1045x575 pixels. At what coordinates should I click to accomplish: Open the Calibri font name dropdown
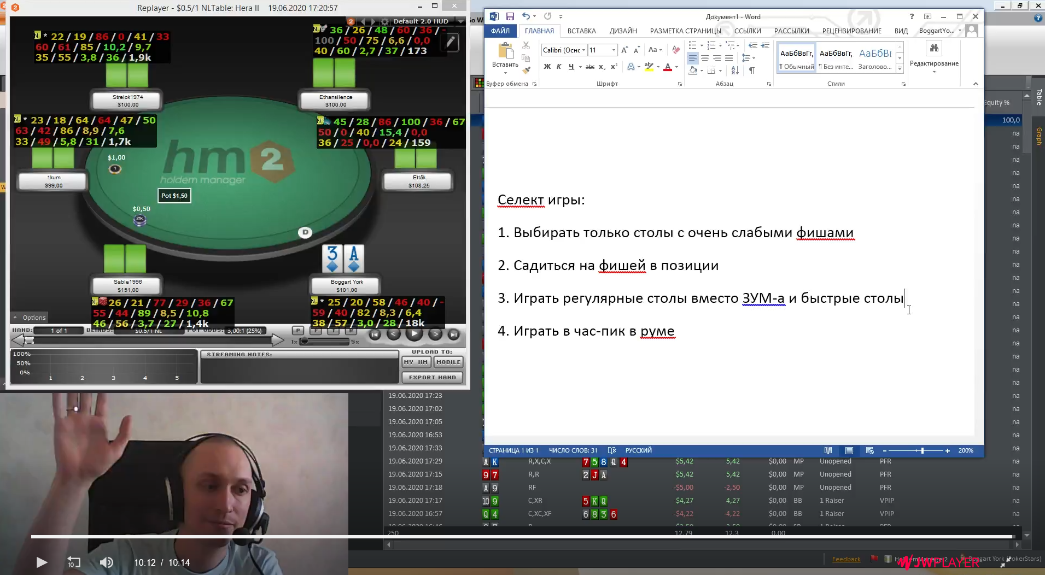pyautogui.click(x=584, y=50)
